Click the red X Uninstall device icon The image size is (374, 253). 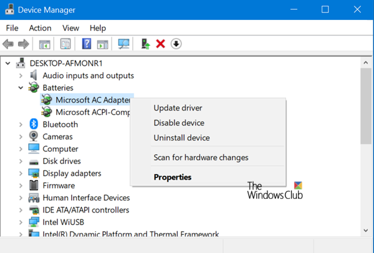[160, 44]
